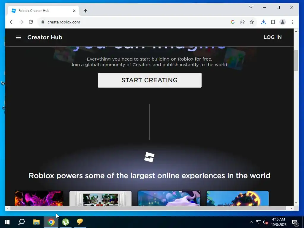Image resolution: width=304 pixels, height=228 pixels.
Task: Open the notification center icon
Action: tap(295, 222)
